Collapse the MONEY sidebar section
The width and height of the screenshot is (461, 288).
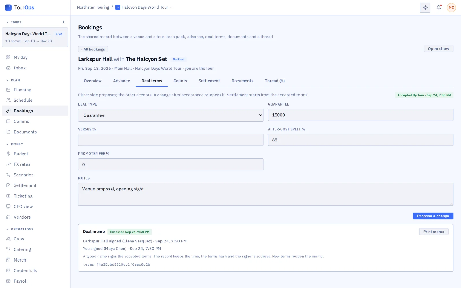(x=14, y=144)
